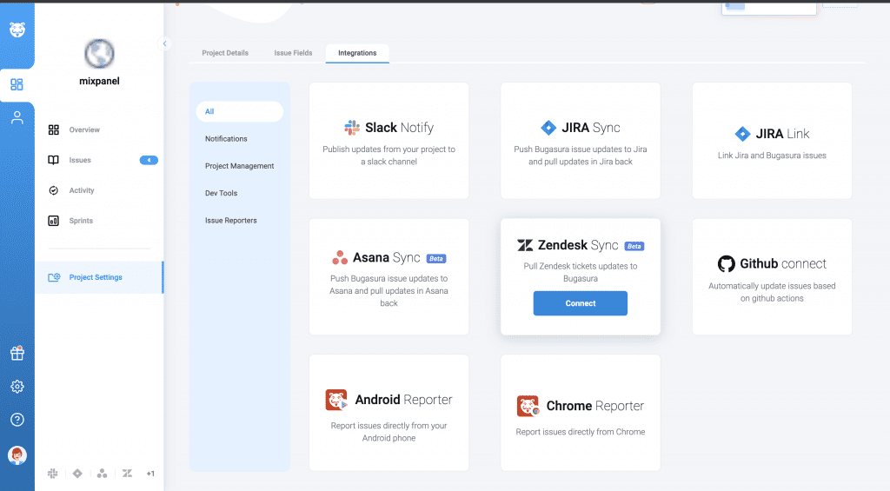
Task: Click the Issues book icon
Action: click(x=53, y=160)
